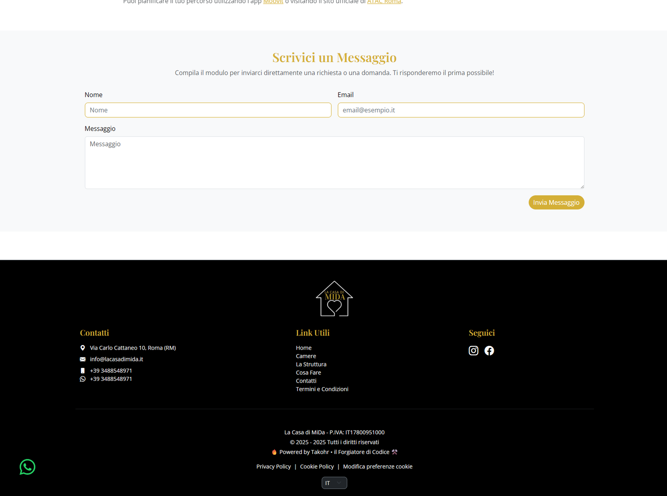Open the Privacy Policy page
The image size is (667, 496).
273,466
